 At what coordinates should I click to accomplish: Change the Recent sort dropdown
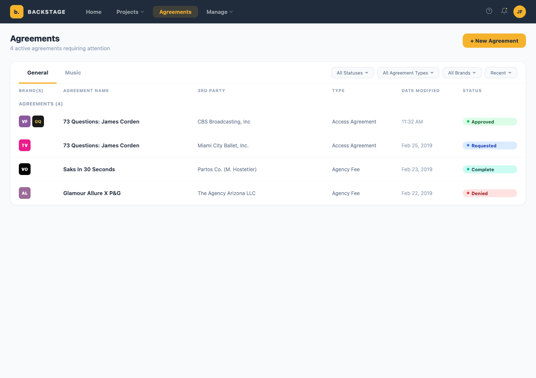(x=500, y=73)
